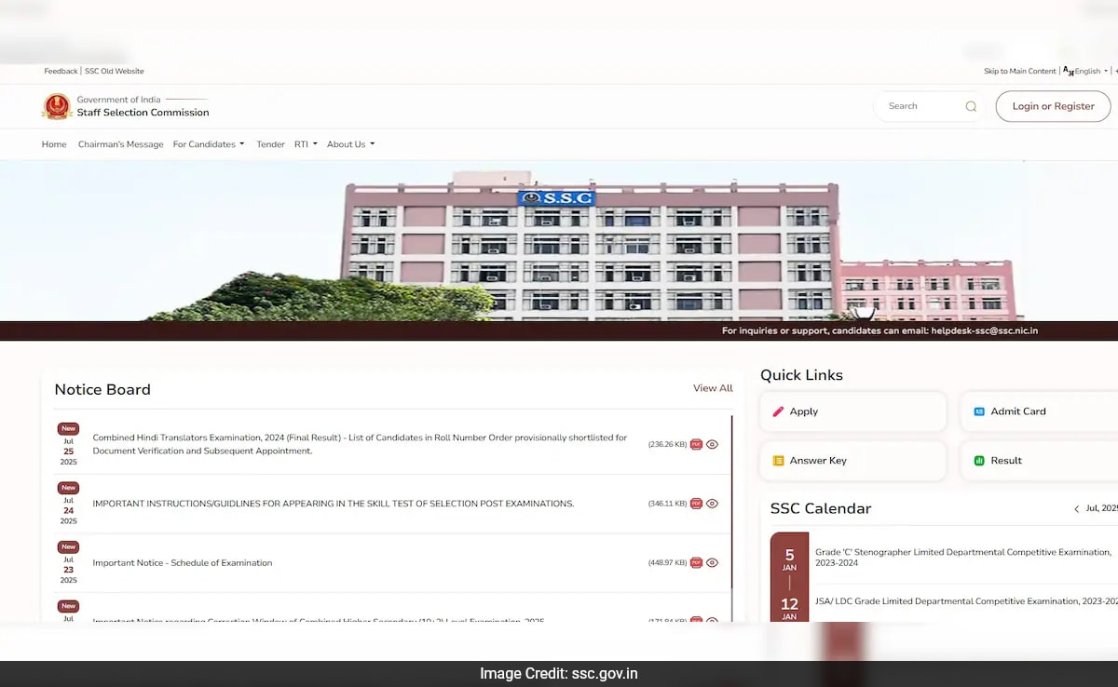Click View All on Notice Board
The height and width of the screenshot is (687, 1118).
pyautogui.click(x=713, y=388)
